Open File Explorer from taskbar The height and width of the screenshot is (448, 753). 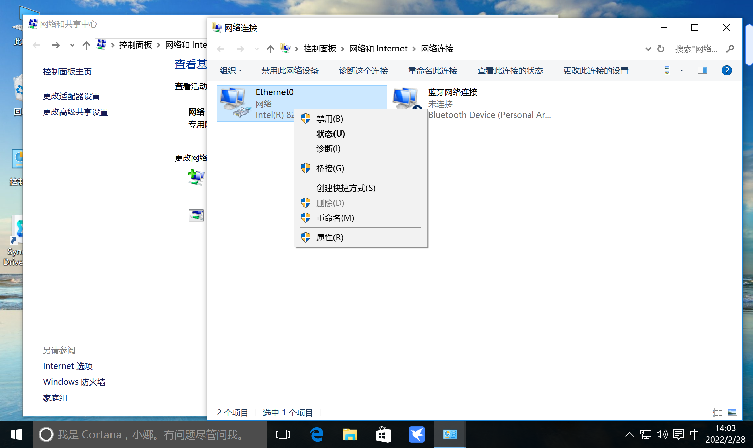pyautogui.click(x=350, y=434)
